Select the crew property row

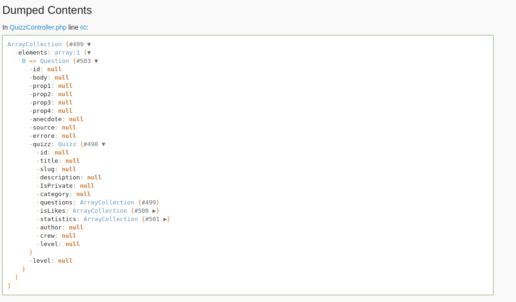pos(56,235)
